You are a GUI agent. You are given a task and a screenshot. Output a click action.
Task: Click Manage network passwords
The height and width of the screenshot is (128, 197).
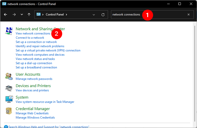[34, 79]
